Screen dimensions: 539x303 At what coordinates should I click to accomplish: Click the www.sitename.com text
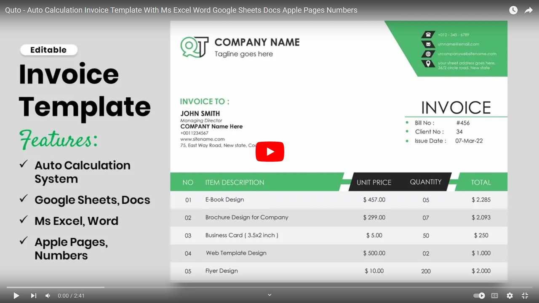point(203,139)
